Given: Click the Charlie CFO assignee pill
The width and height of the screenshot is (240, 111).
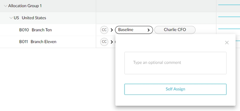Looking at the screenshot, I should (x=175, y=30).
